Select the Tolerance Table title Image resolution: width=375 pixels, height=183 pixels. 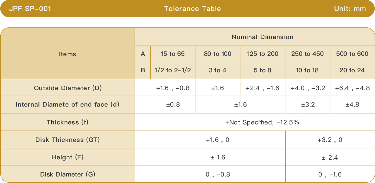pos(193,9)
